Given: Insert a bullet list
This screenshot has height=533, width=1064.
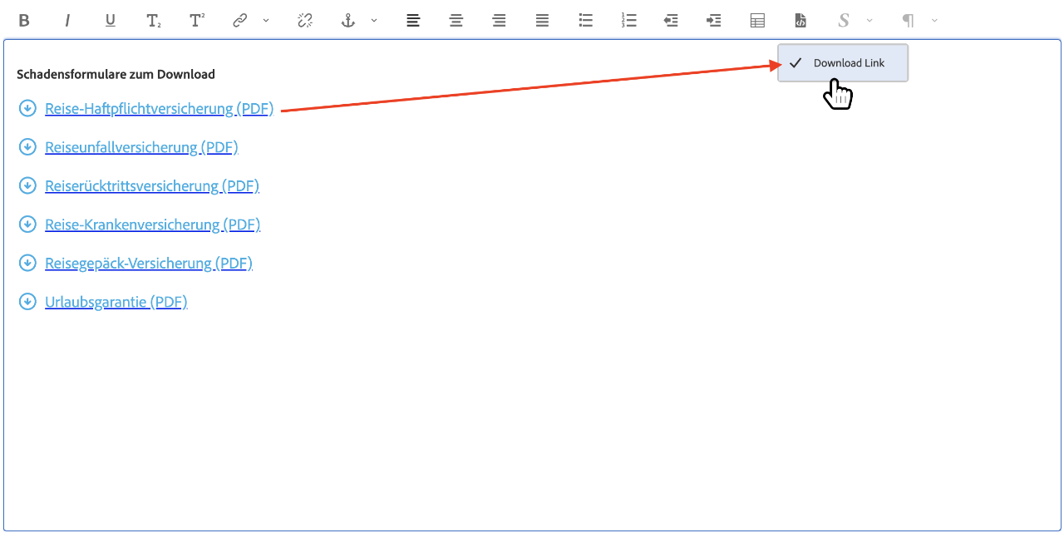Looking at the screenshot, I should pyautogui.click(x=585, y=21).
